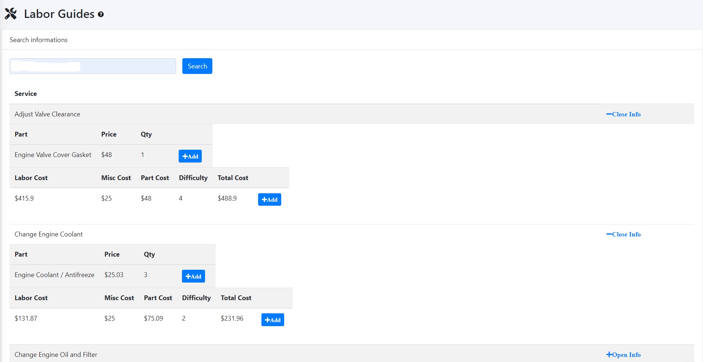
Task: Add the Engine Valve Cover Gasket part
Action: click(190, 156)
